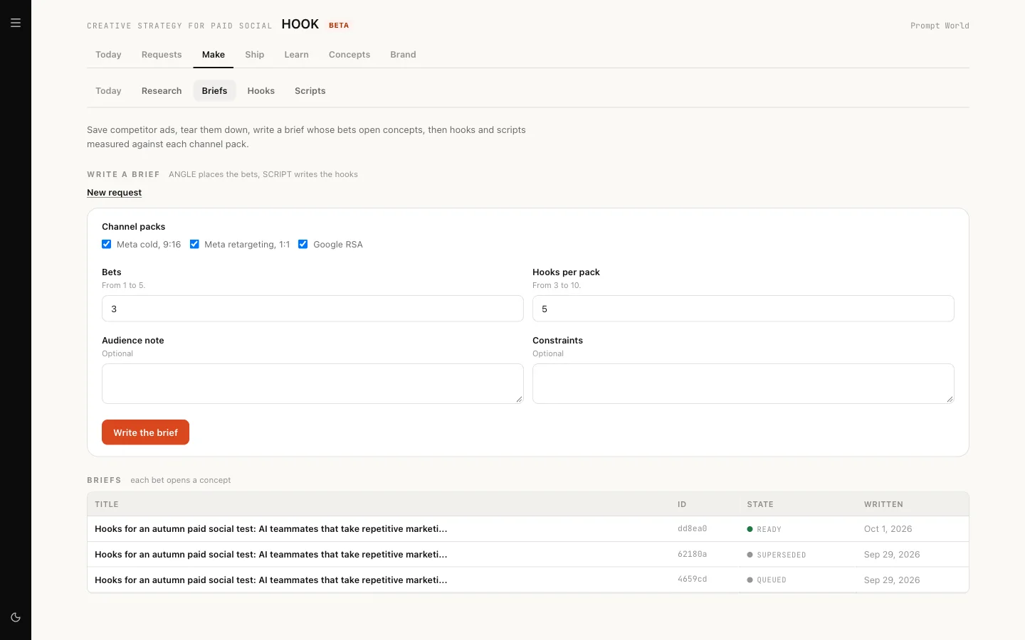Click the TITLE column header
Screen dimensions: 1025x640
click(107, 504)
